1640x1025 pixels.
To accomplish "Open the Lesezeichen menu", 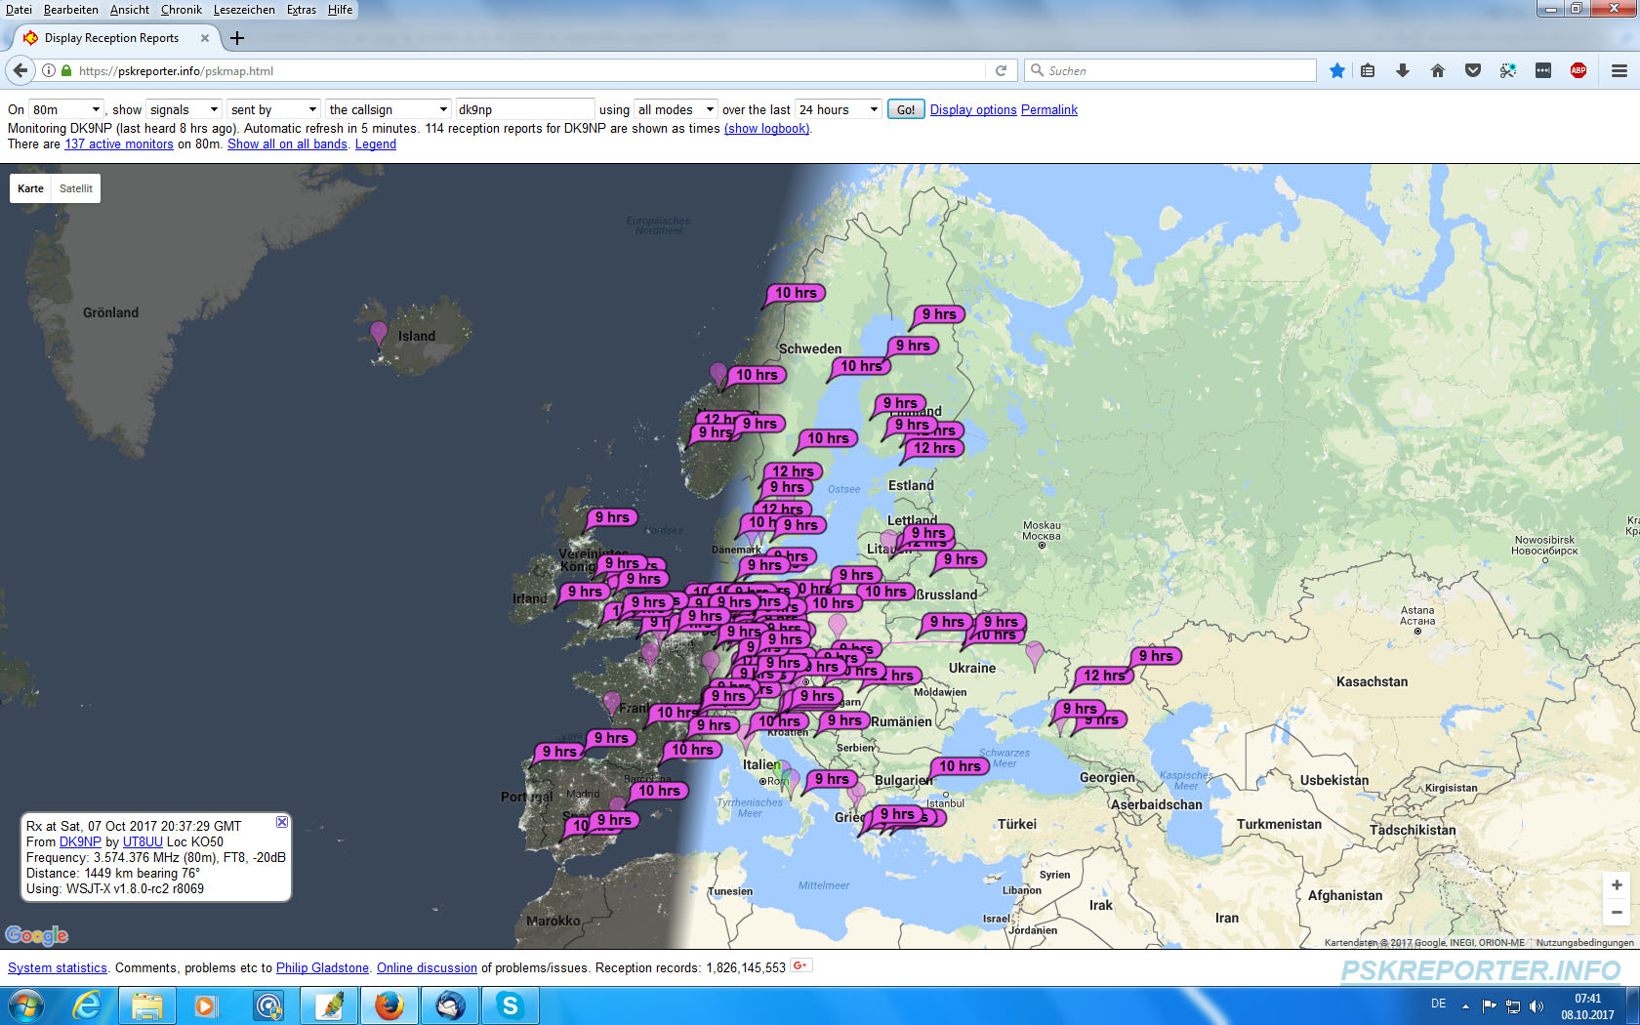I will pyautogui.click(x=244, y=10).
